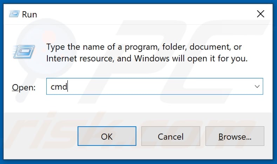Click the word Windows in description
Image resolution: width=277 pixels, height=164 pixels.
coord(152,59)
